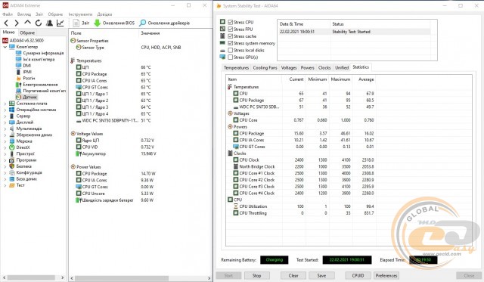Click Оновлення BIOS green arrow button
Screen dimensions: 484x282
[114, 23]
